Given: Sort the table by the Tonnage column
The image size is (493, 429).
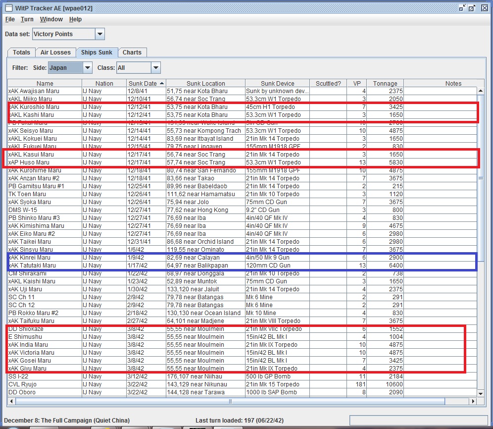Looking at the screenshot, I should [x=385, y=83].
